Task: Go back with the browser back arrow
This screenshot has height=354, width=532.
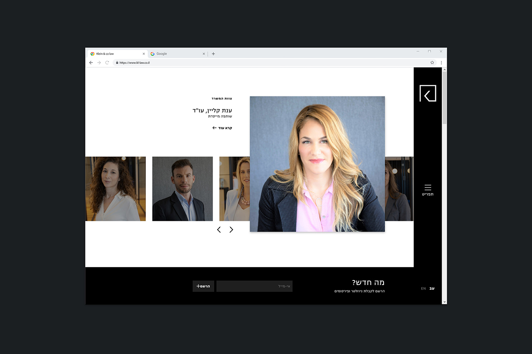Action: (x=91, y=62)
